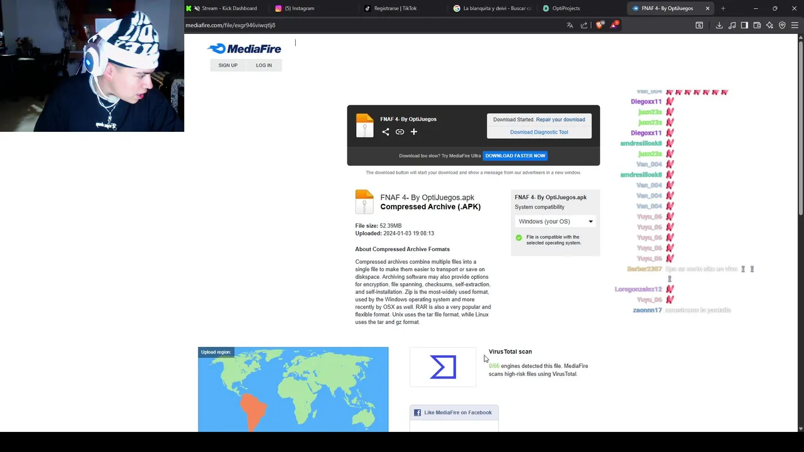Click the VirusTotal sigma logo

click(x=443, y=367)
